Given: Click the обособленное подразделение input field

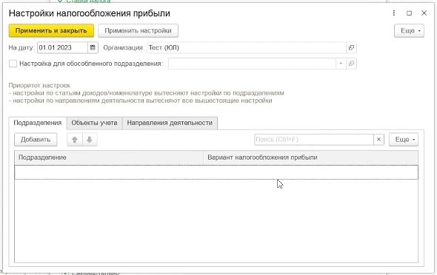Looking at the screenshot, I should tap(252, 64).
